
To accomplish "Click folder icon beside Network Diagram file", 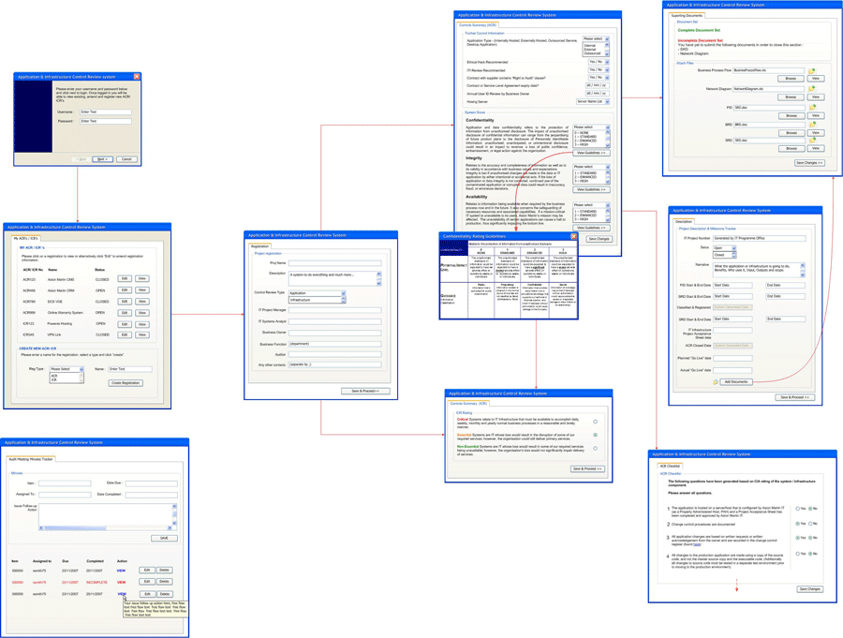I will click(812, 89).
